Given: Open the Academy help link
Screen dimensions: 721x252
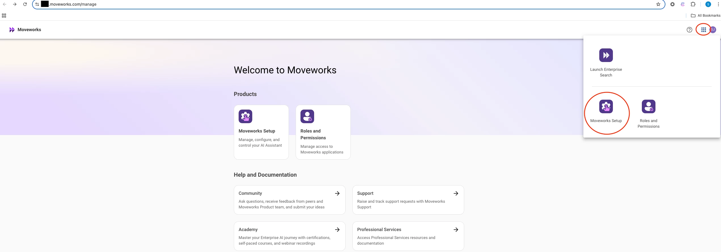Looking at the screenshot, I should pos(289,236).
